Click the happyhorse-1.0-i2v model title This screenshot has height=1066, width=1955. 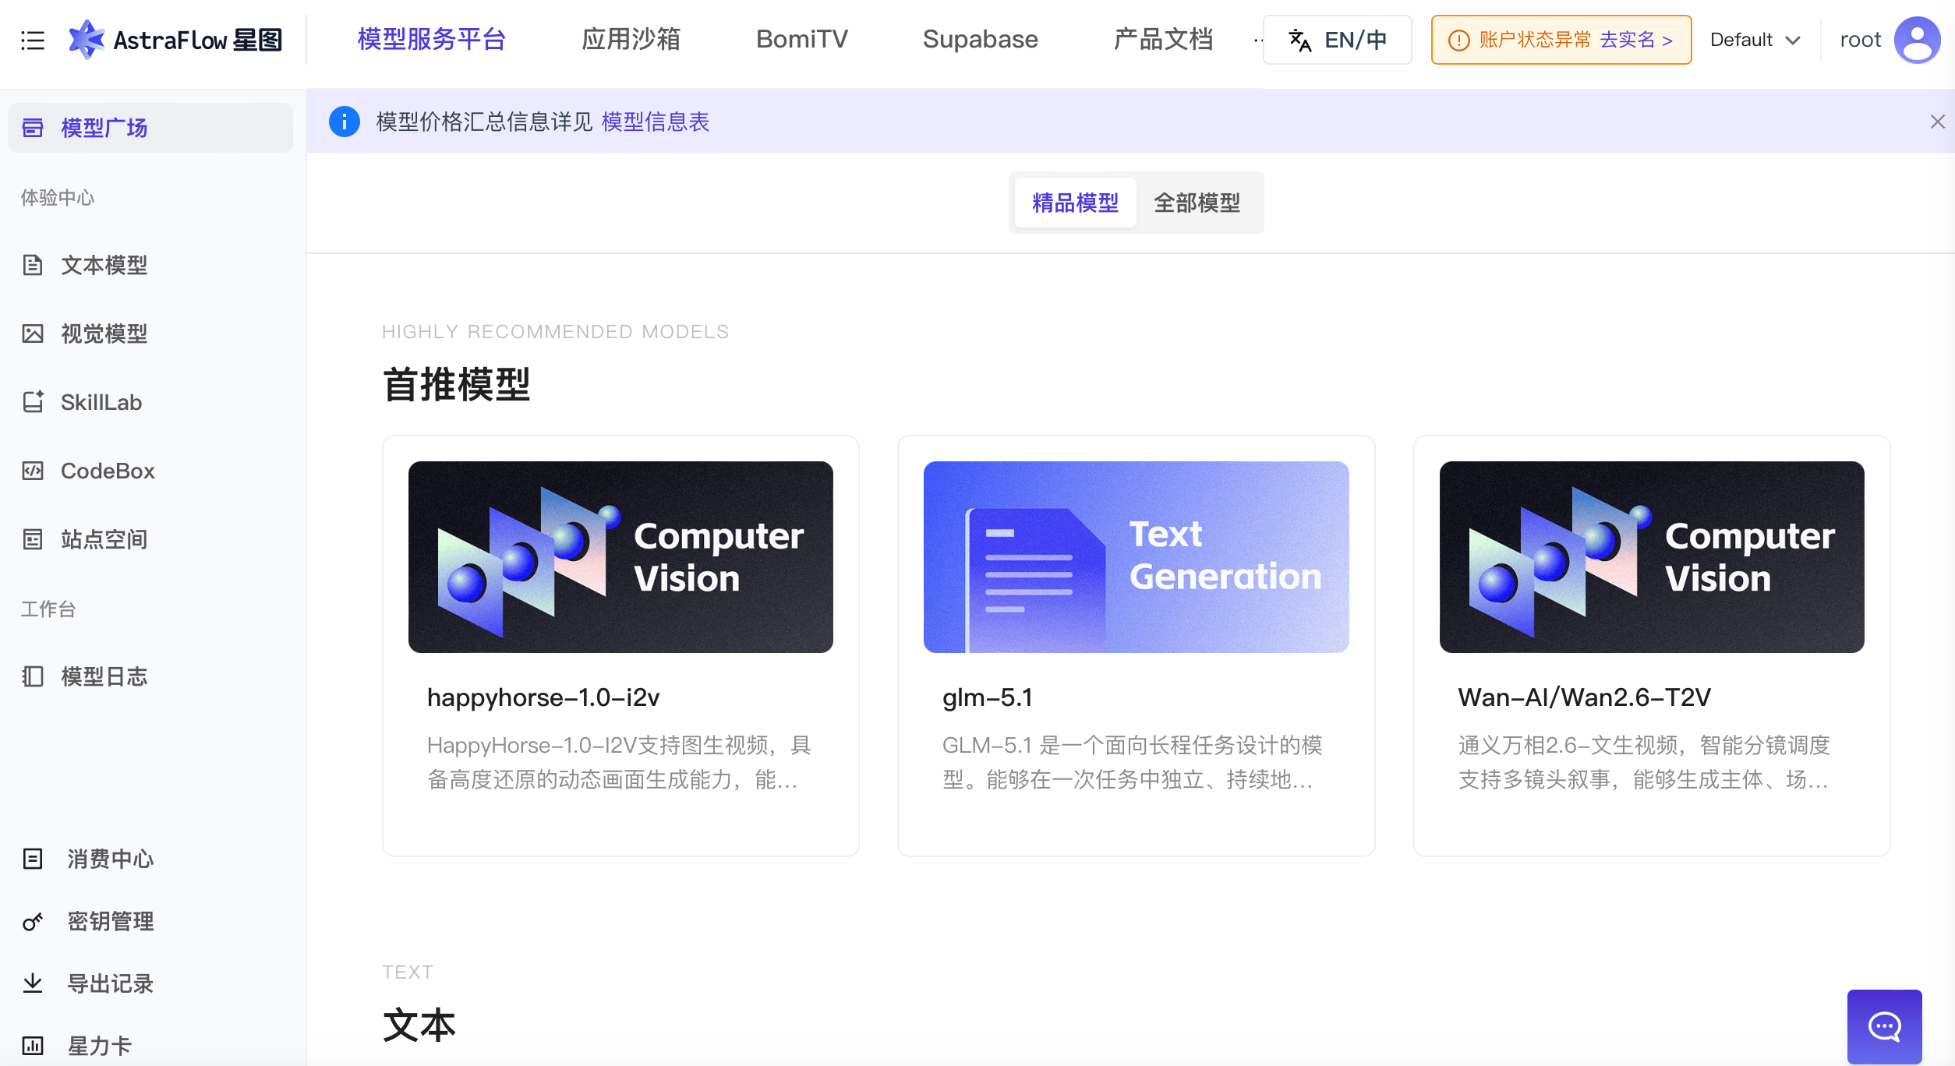pyautogui.click(x=543, y=697)
